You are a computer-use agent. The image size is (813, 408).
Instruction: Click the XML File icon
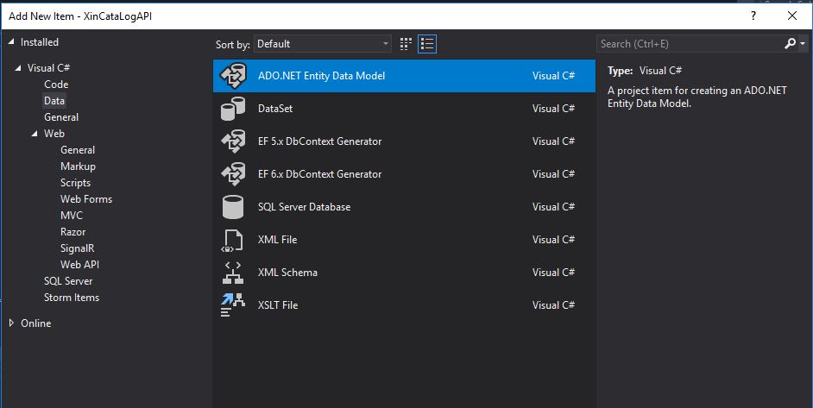(232, 240)
